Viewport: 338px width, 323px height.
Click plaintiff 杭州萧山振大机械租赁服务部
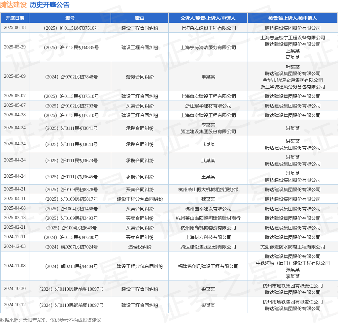[208, 190]
